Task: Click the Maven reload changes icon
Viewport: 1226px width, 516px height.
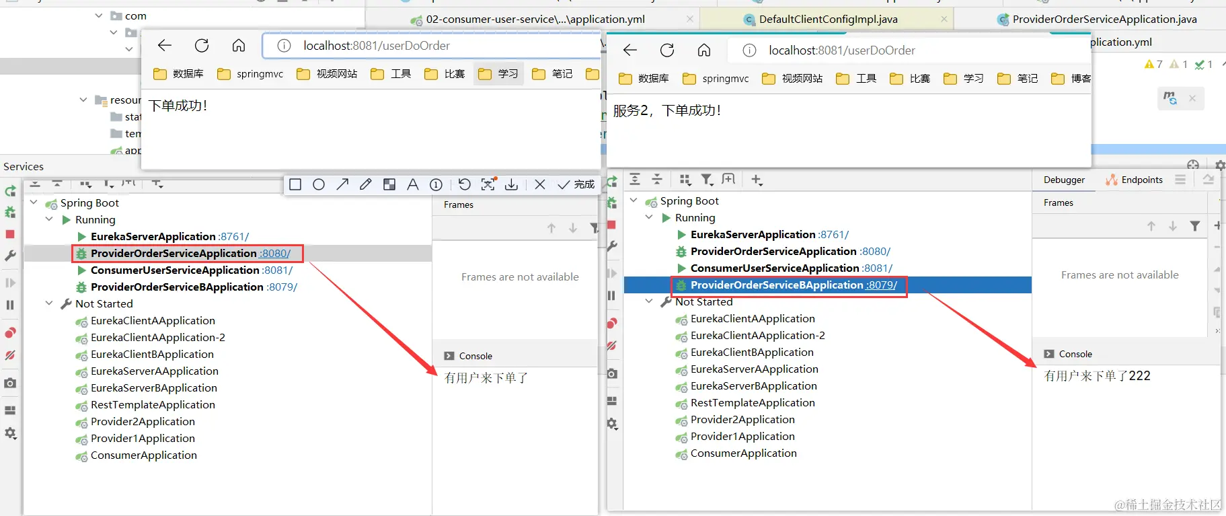Action: [x=1170, y=98]
